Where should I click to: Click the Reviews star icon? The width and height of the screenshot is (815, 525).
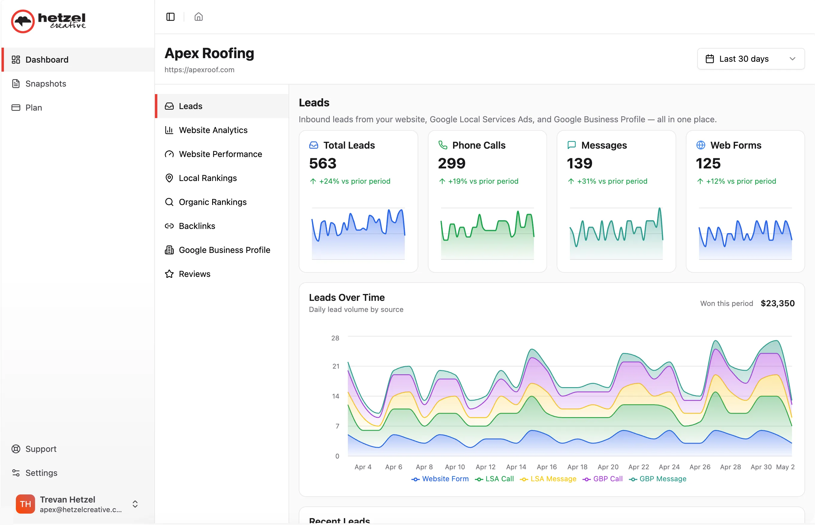[169, 274]
